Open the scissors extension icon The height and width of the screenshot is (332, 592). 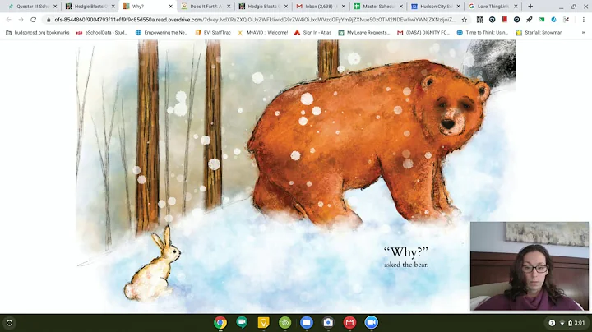click(566, 20)
